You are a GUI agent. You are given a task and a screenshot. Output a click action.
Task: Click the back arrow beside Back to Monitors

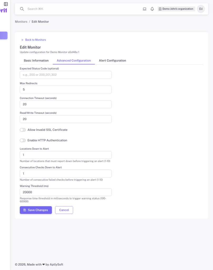[22, 40]
